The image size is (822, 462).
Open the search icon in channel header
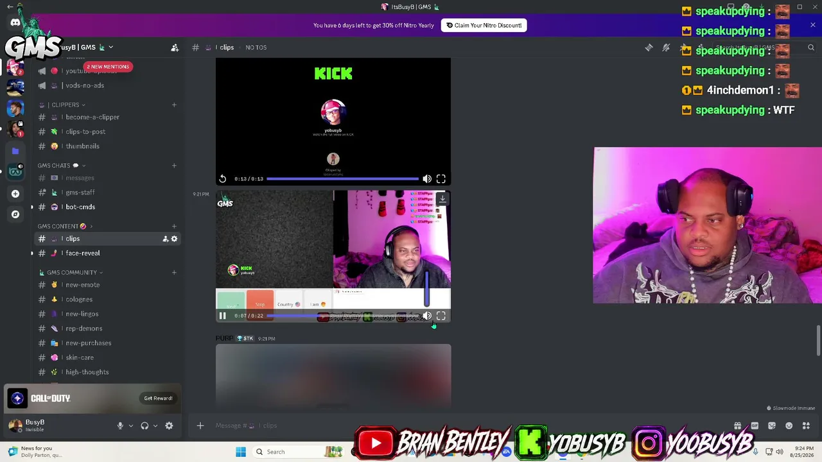pyautogui.click(x=811, y=47)
